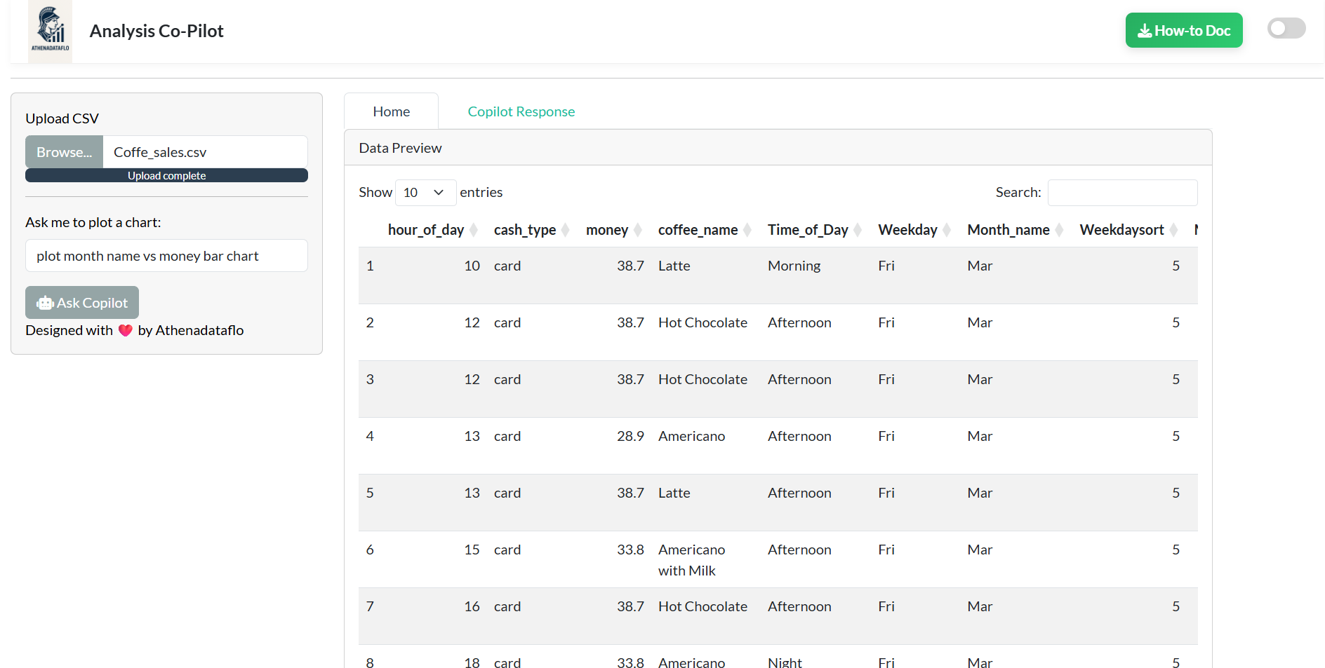1325x668 pixels.
Task: Focus the table Search field
Action: [x=1121, y=193]
